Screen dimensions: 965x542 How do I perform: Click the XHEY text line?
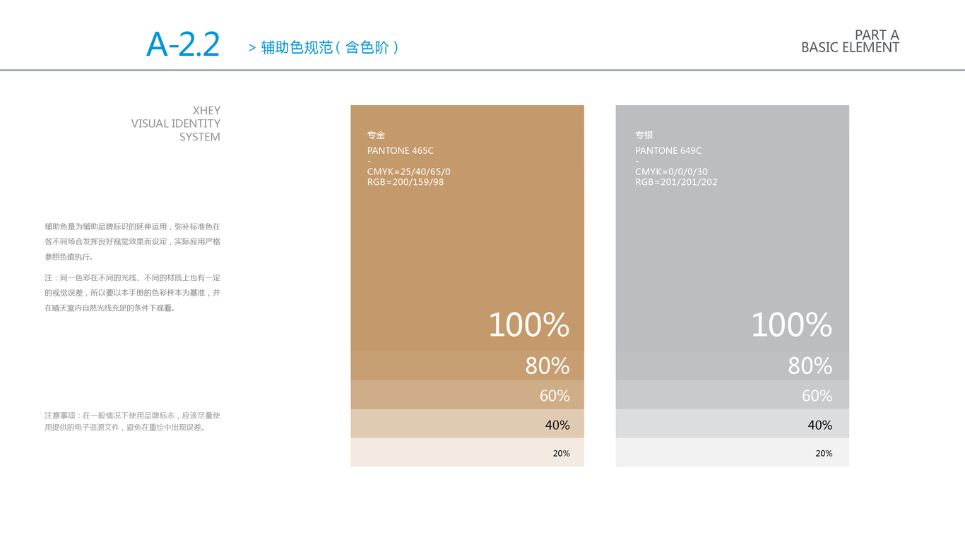[x=206, y=110]
